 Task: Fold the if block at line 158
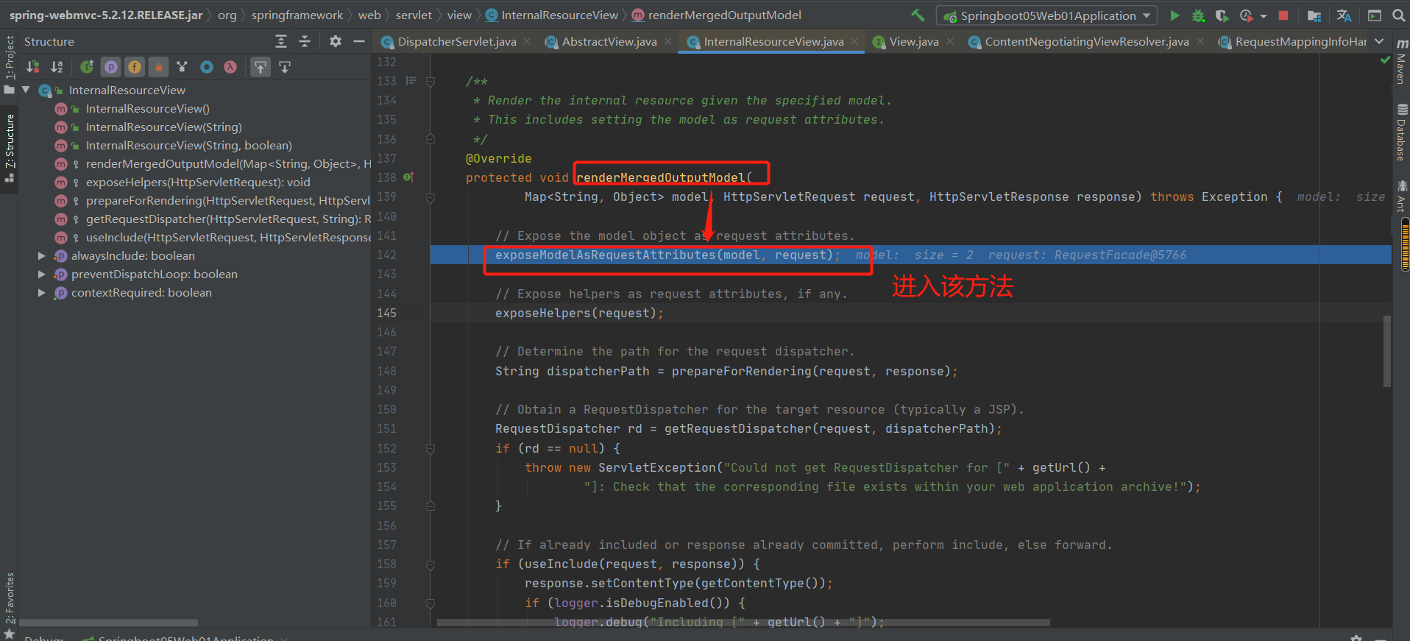[431, 564]
